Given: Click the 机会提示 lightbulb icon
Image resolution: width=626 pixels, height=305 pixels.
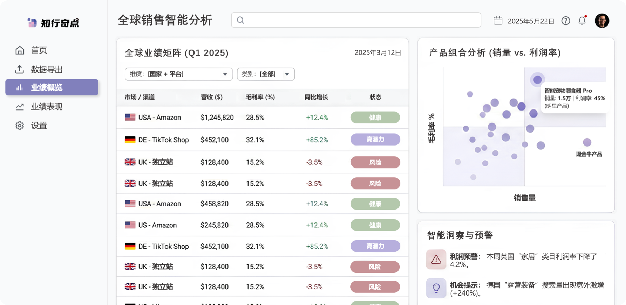Looking at the screenshot, I should point(436,288).
